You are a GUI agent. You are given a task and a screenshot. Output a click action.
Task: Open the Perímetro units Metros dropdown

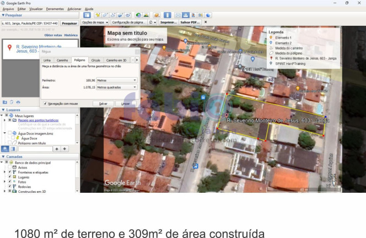pyautogui.click(x=117, y=80)
